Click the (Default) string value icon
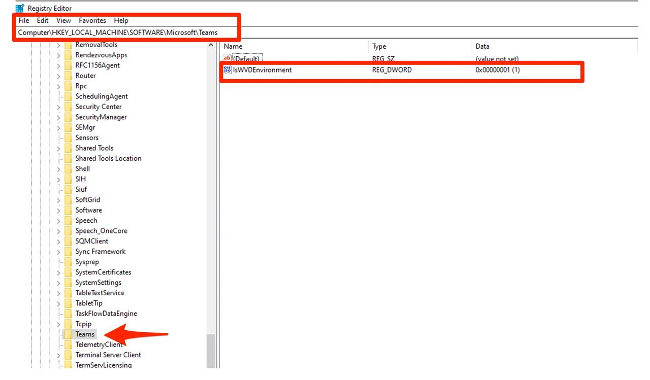This screenshot has width=650, height=380. tap(227, 59)
